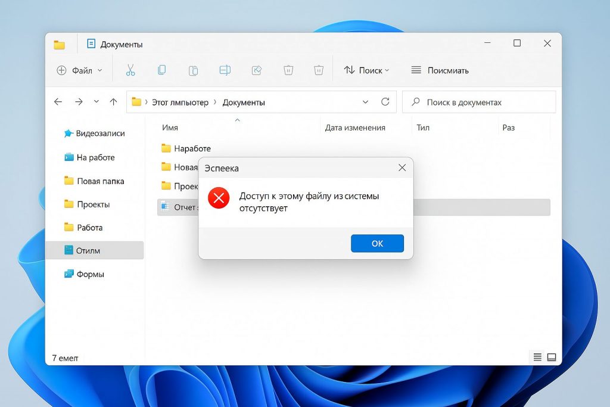
Task: Close the Эспеека error dialog
Action: pos(402,167)
